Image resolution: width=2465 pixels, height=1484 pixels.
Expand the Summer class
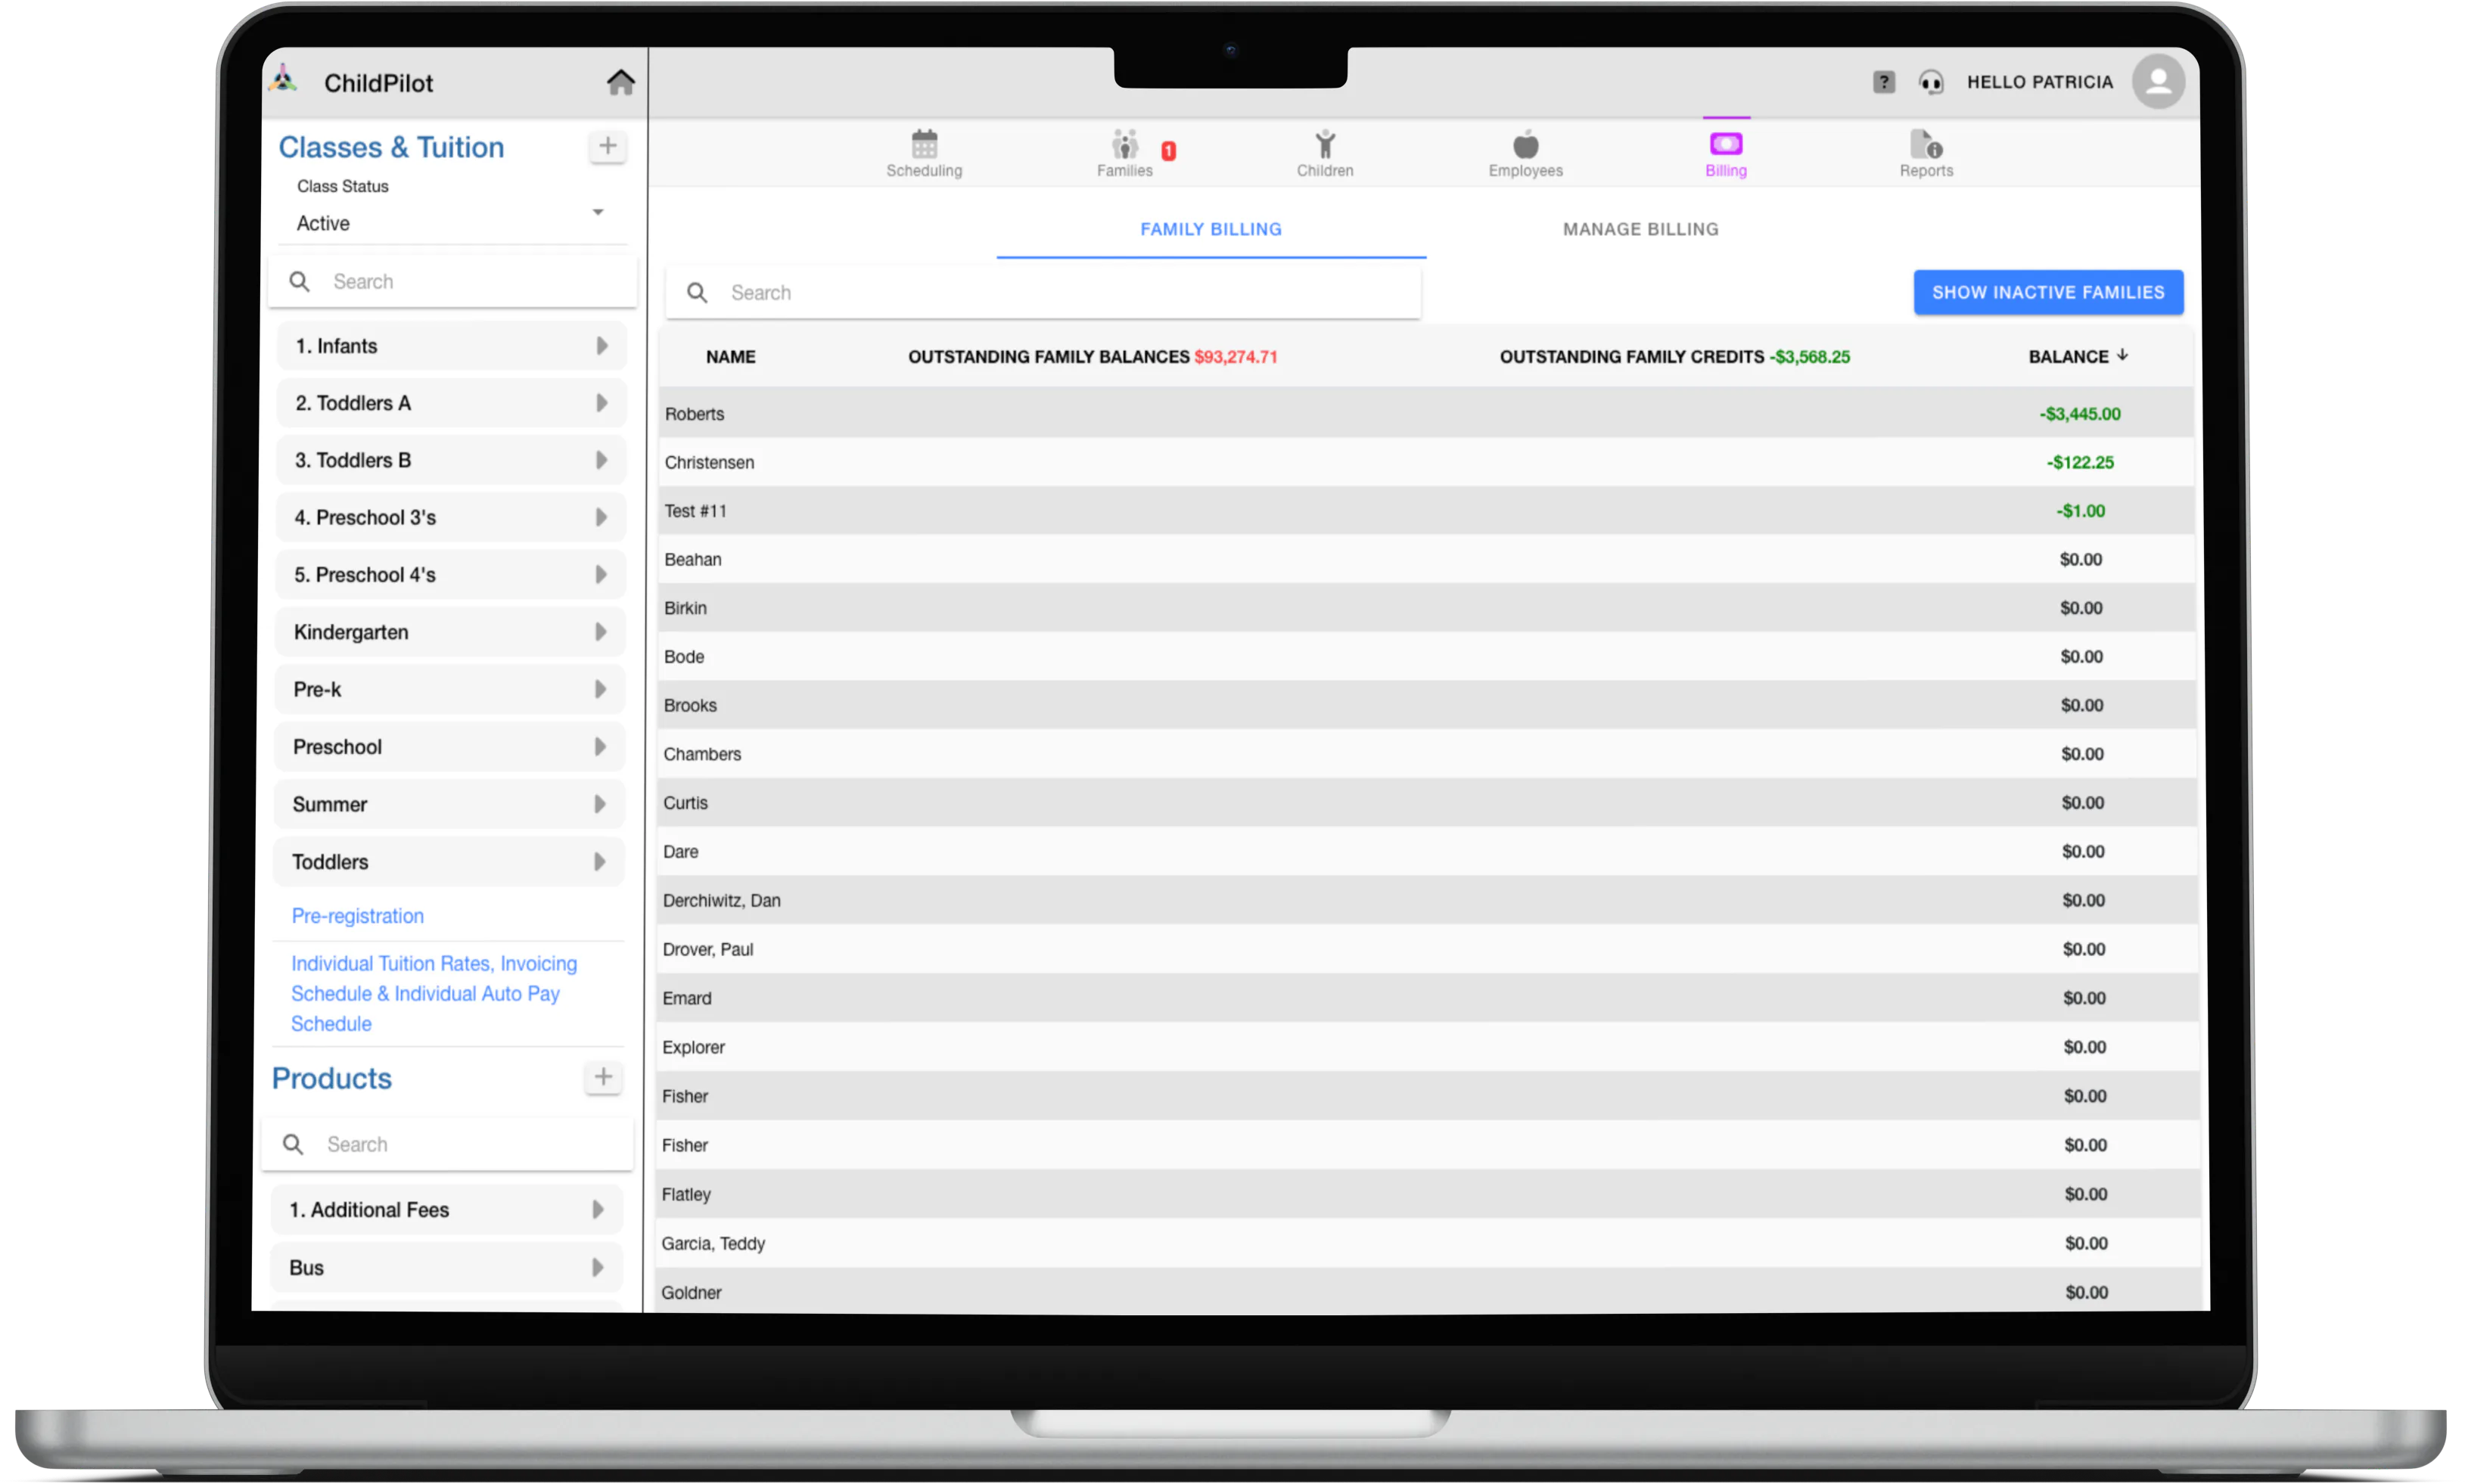(x=449, y=804)
